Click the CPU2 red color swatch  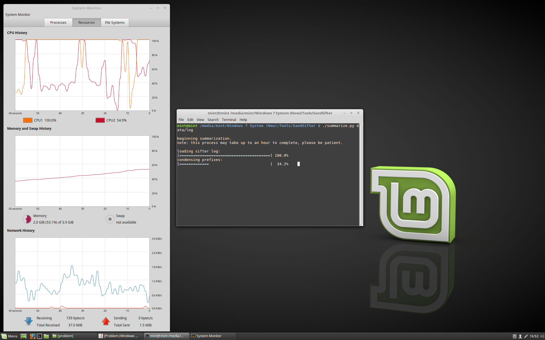click(100, 120)
